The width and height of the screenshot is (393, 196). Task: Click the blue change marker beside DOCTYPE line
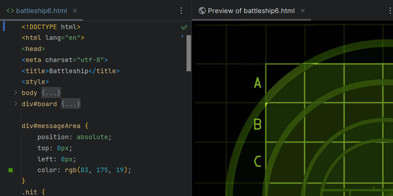[x=4, y=26]
